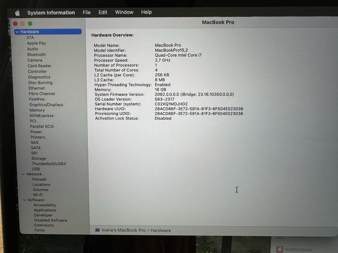Select Audio in the sidebar
This screenshot has width=338, height=253.
coord(32,49)
